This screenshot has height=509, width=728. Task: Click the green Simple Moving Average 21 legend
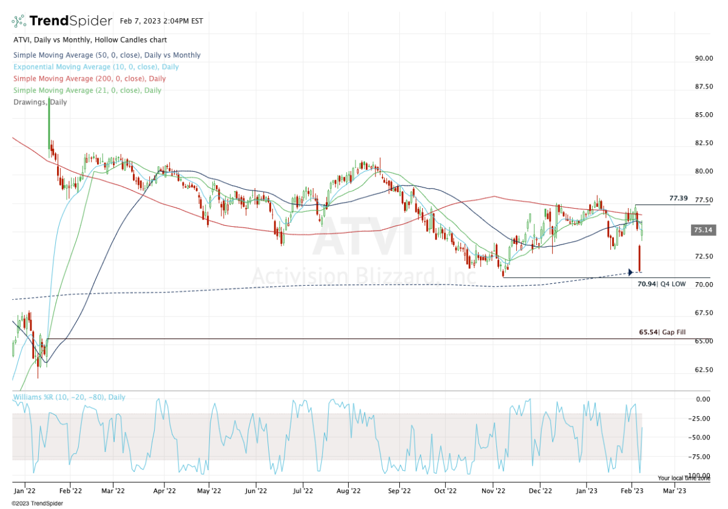click(x=87, y=90)
